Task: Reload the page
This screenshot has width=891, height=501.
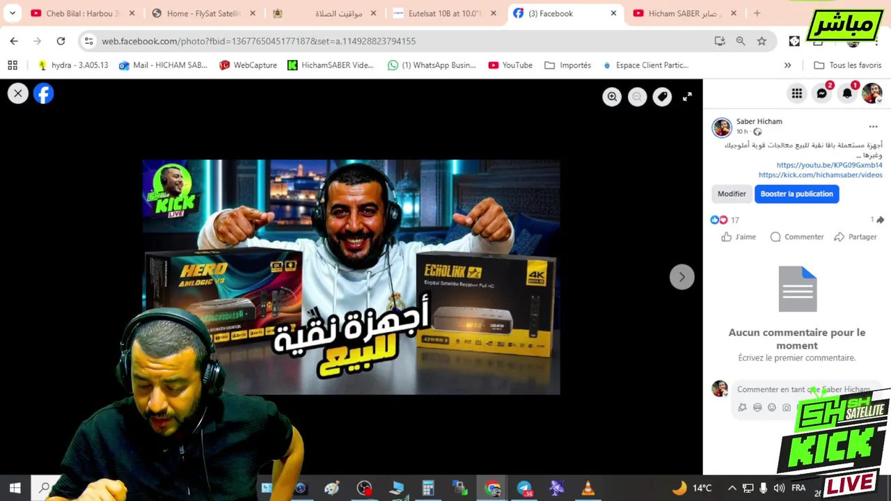Action: pyautogui.click(x=61, y=41)
